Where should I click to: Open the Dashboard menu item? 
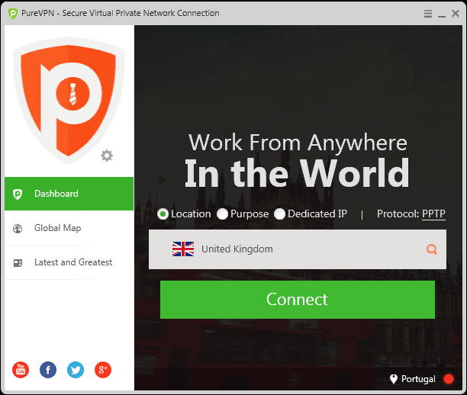(x=69, y=194)
